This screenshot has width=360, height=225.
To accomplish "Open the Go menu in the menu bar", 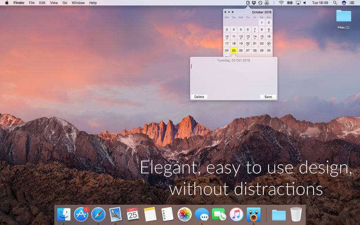I will pyautogui.click(x=65, y=3).
